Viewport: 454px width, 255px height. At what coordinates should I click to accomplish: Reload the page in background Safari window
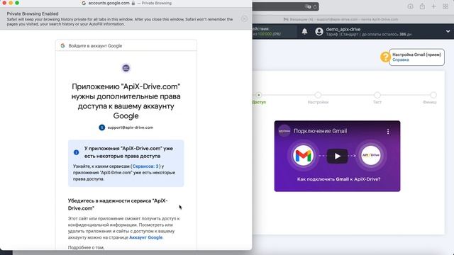(x=315, y=6)
